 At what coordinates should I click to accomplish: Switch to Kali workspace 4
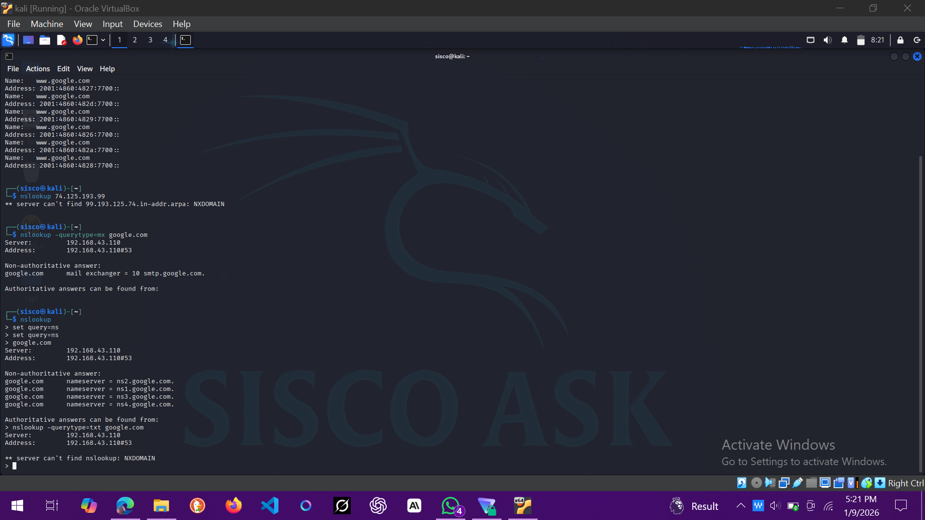(x=165, y=40)
